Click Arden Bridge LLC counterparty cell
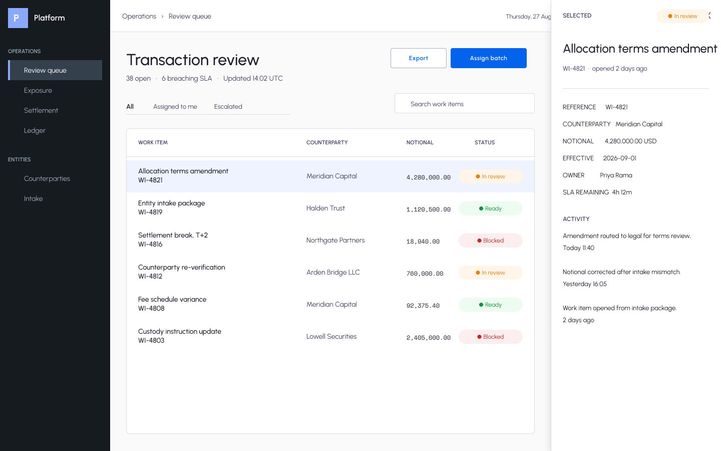The width and height of the screenshot is (721, 451). [x=333, y=272]
